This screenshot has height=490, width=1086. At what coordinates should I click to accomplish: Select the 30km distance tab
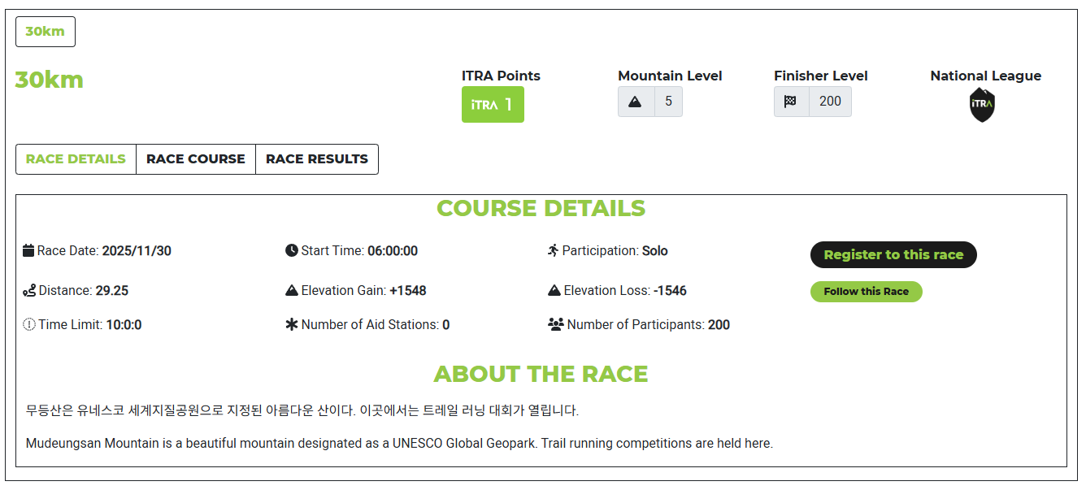pos(46,32)
